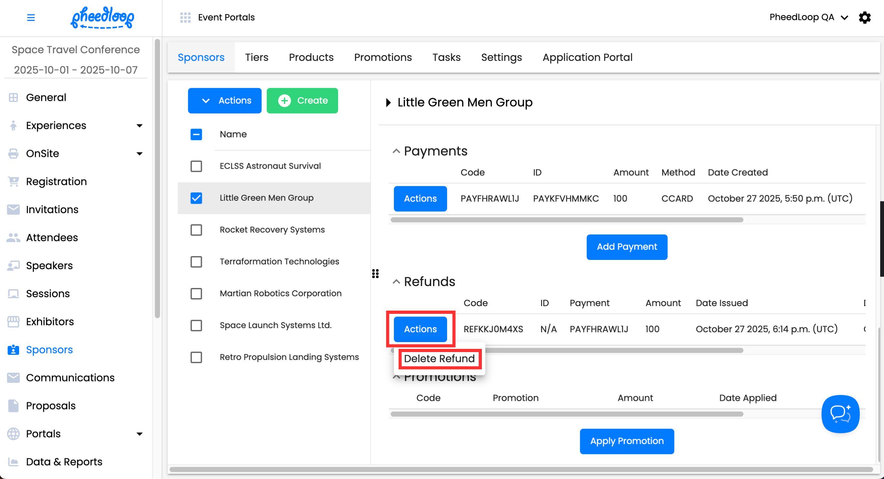This screenshot has width=884, height=479.
Task: Click the Event Portals grid icon
Action: 185,17
